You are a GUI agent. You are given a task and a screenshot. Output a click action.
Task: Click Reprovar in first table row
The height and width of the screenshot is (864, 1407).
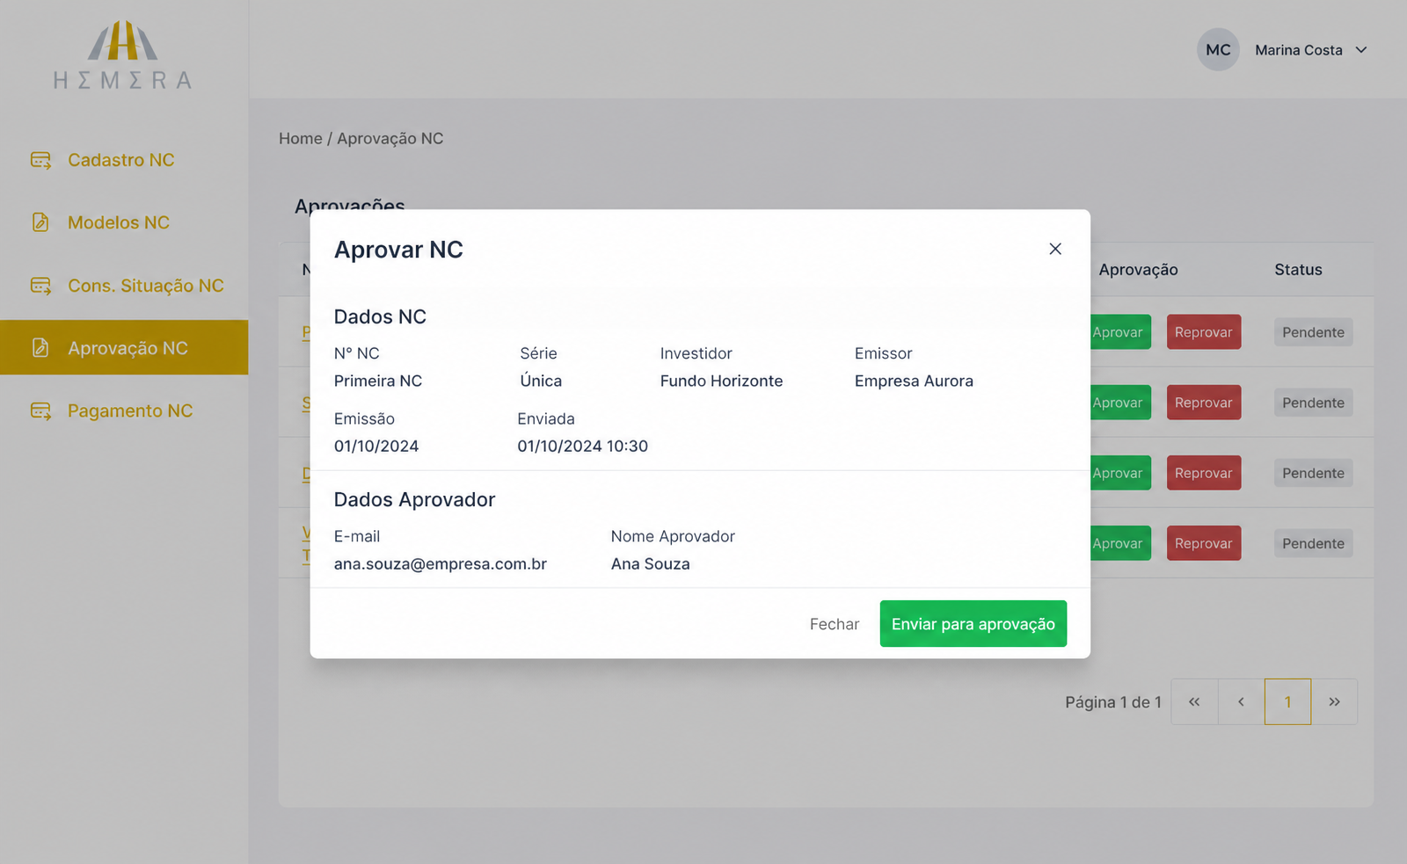pyautogui.click(x=1204, y=332)
